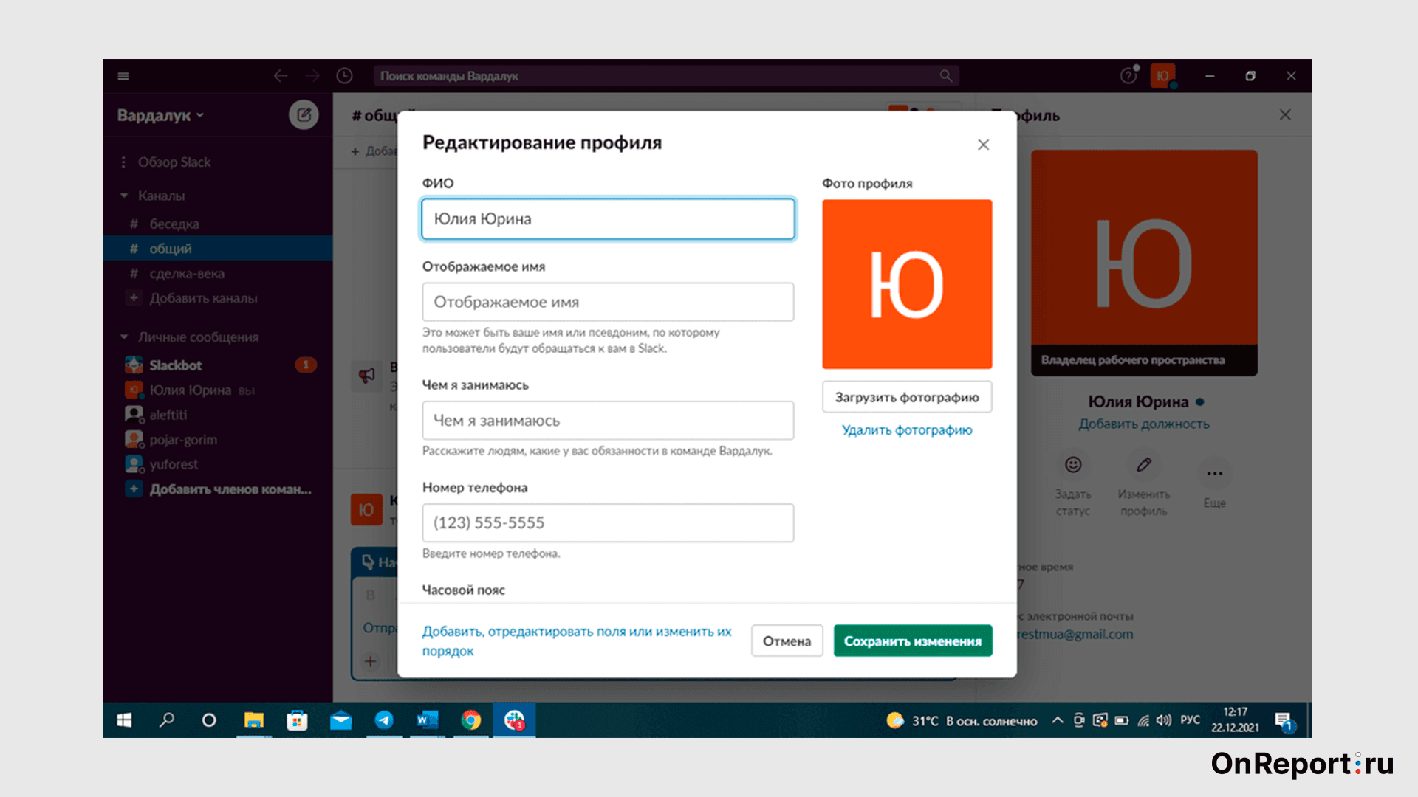
Task: Click the gmail address in profile
Action: (1075, 635)
